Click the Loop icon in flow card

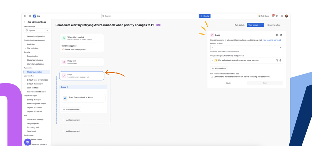[x=64, y=76]
